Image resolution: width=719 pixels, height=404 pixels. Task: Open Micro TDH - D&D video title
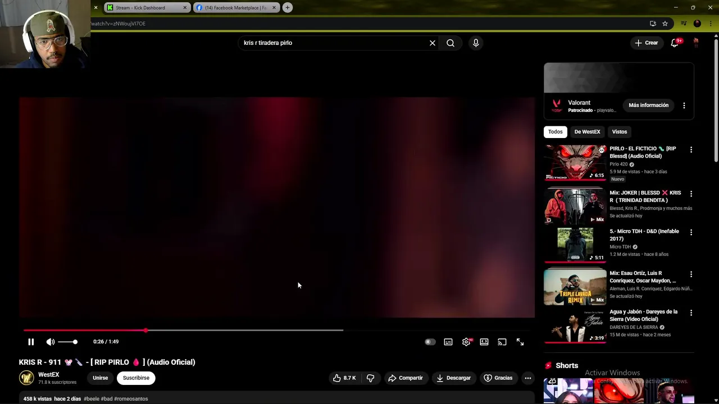tap(644, 235)
